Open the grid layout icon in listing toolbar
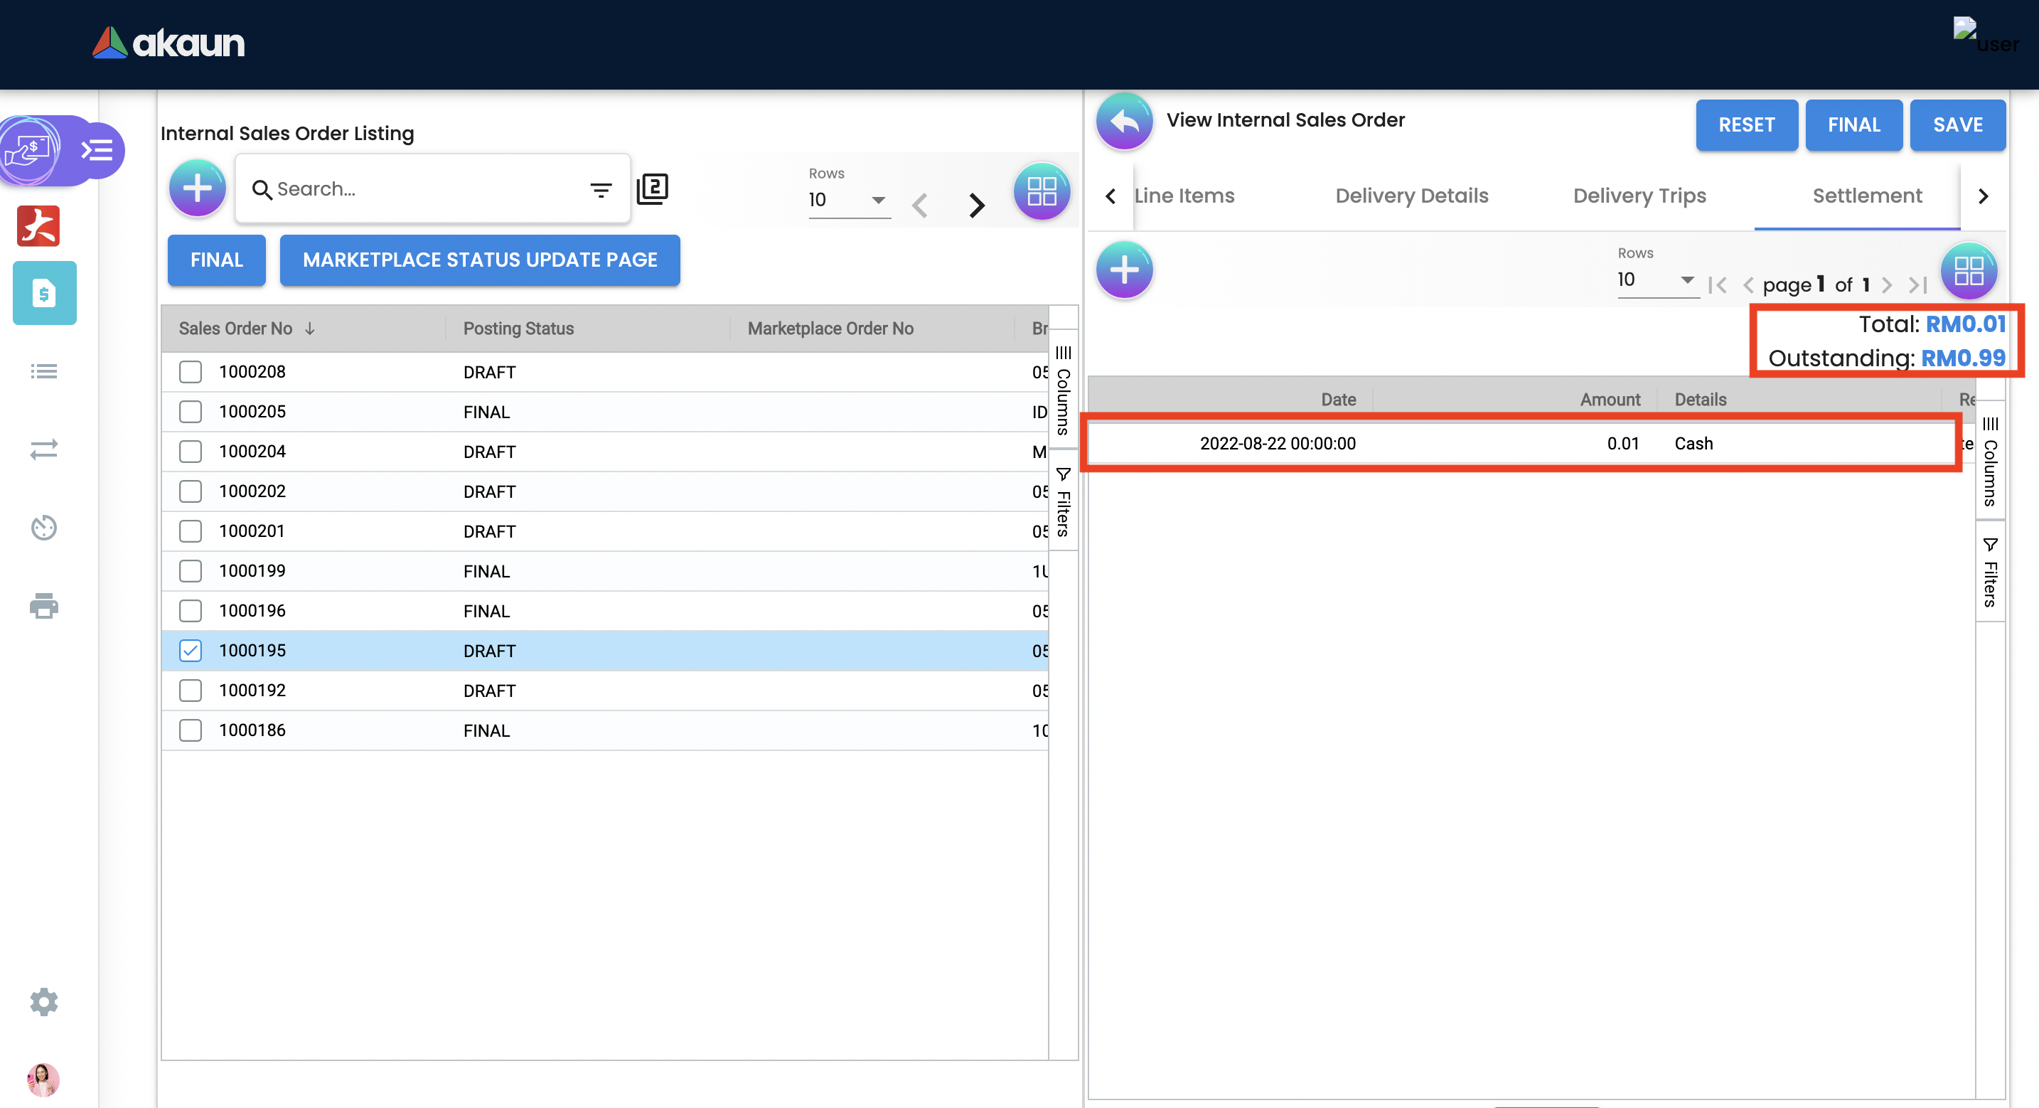Screen dimensions: 2039x1108 click(1041, 191)
